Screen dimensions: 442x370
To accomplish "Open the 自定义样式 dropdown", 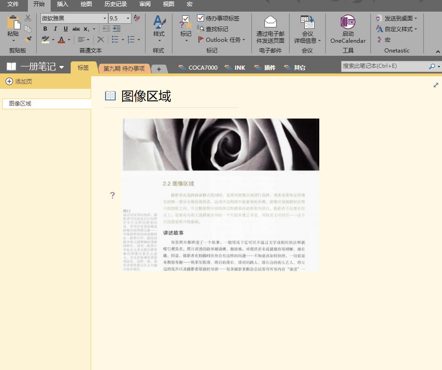I will coord(389,30).
